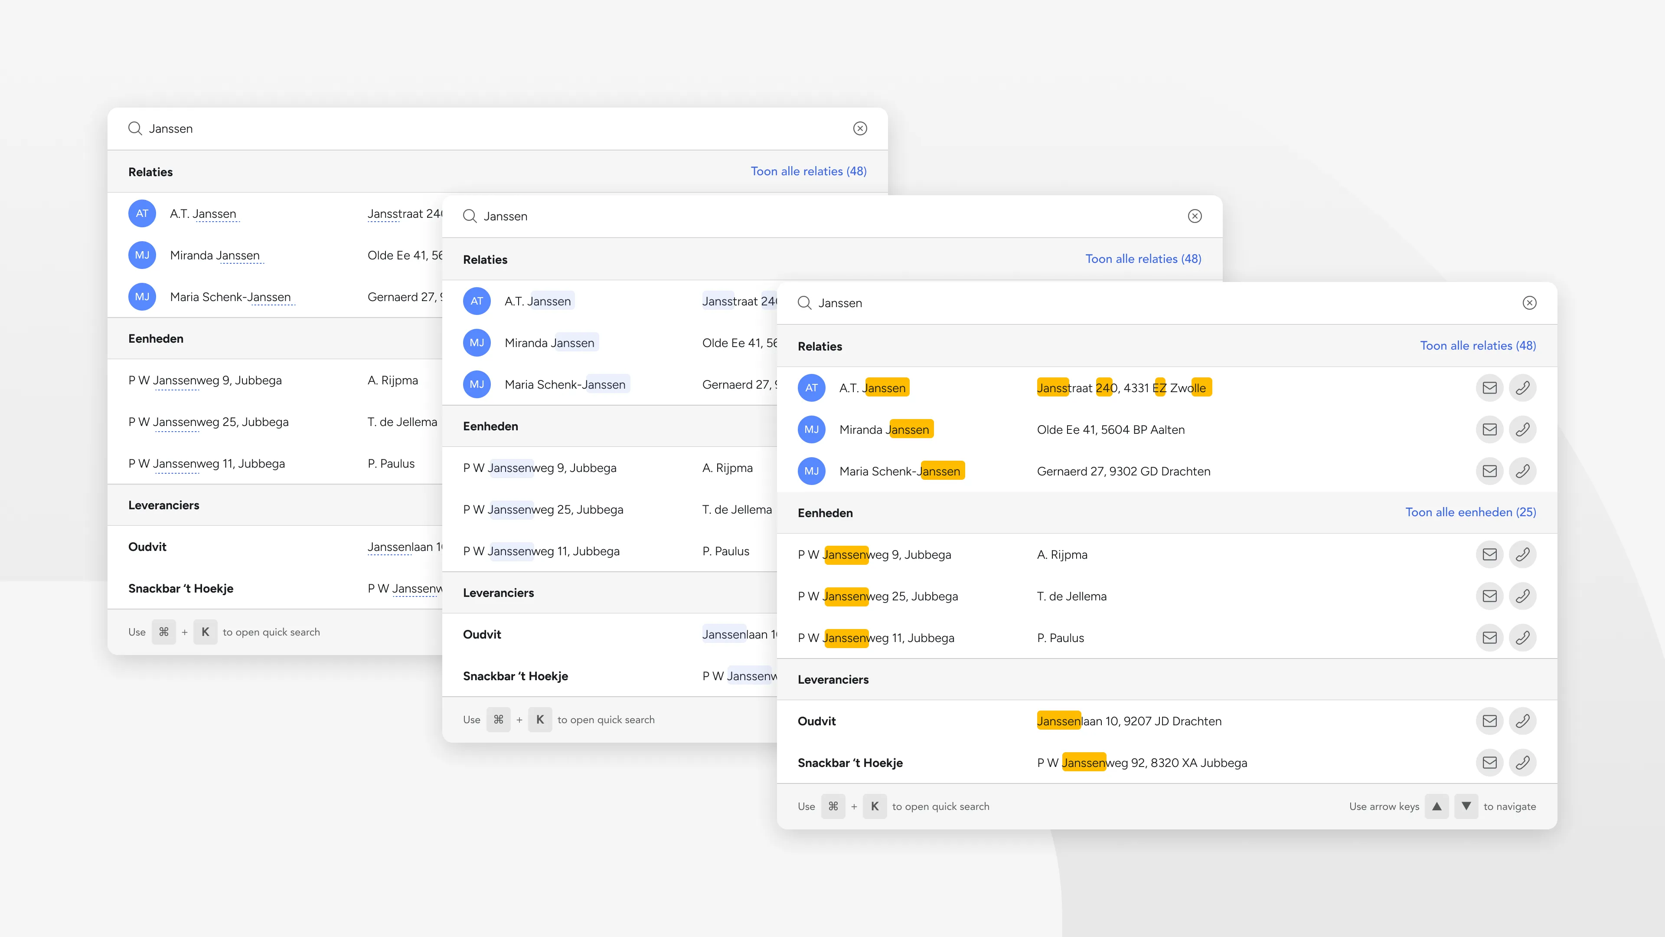Click the envelope icon for P W Janssenweg 25
1665x937 pixels.
(1490, 596)
